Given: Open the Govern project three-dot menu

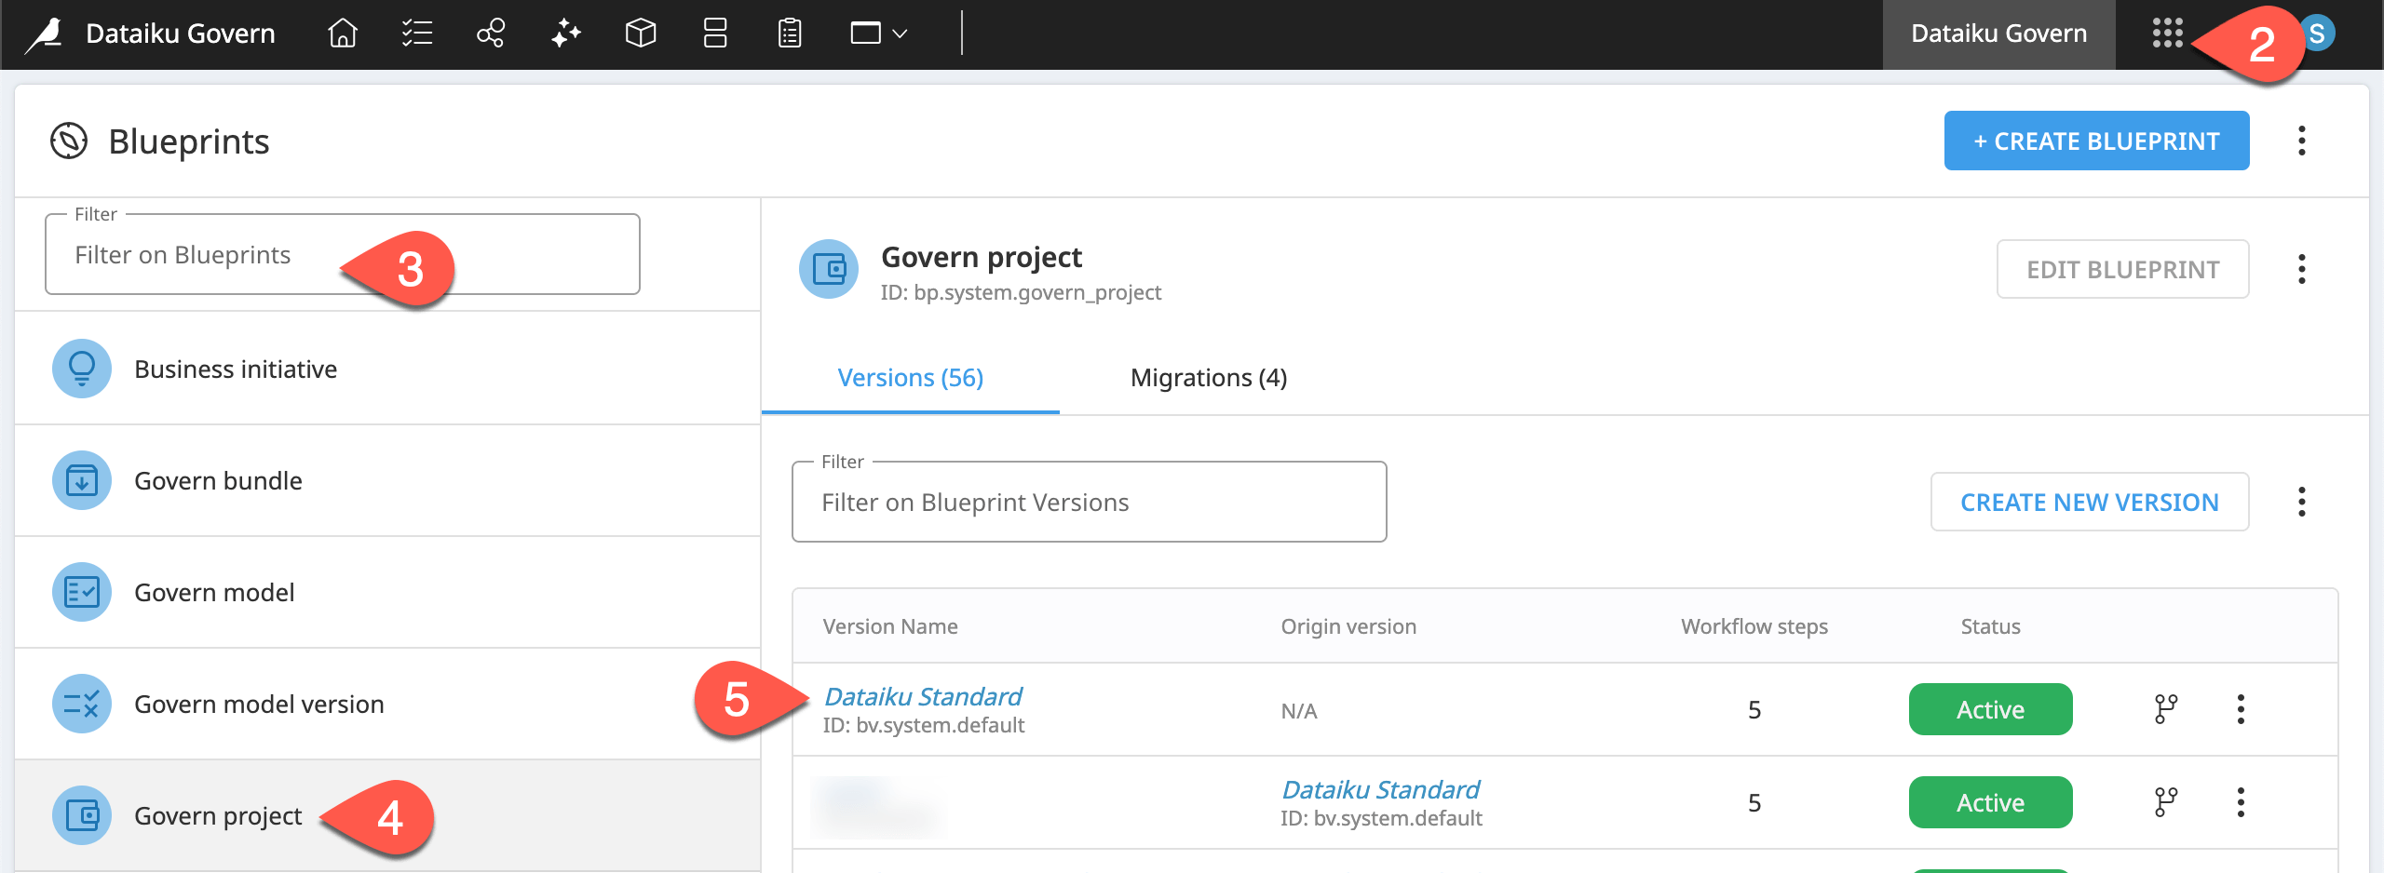Looking at the screenshot, I should 2302,269.
